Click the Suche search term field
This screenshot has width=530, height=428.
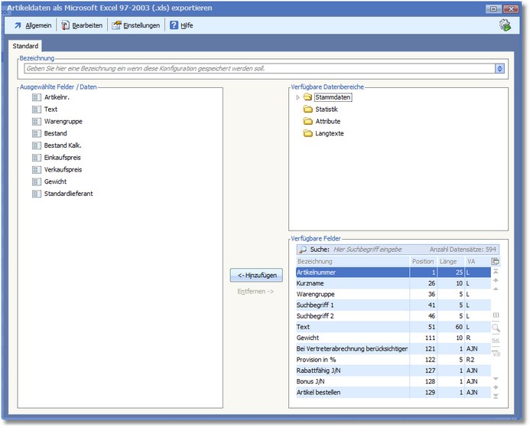pos(367,250)
